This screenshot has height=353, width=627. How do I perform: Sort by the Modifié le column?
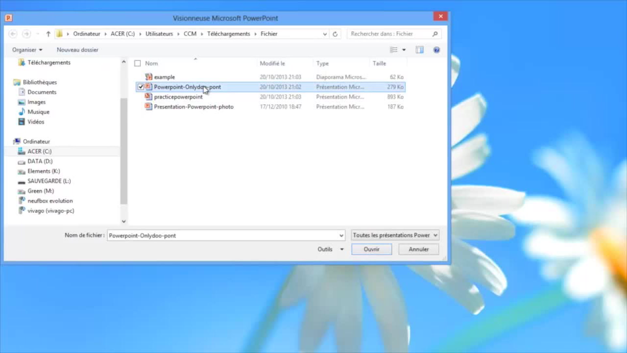pyautogui.click(x=272, y=63)
